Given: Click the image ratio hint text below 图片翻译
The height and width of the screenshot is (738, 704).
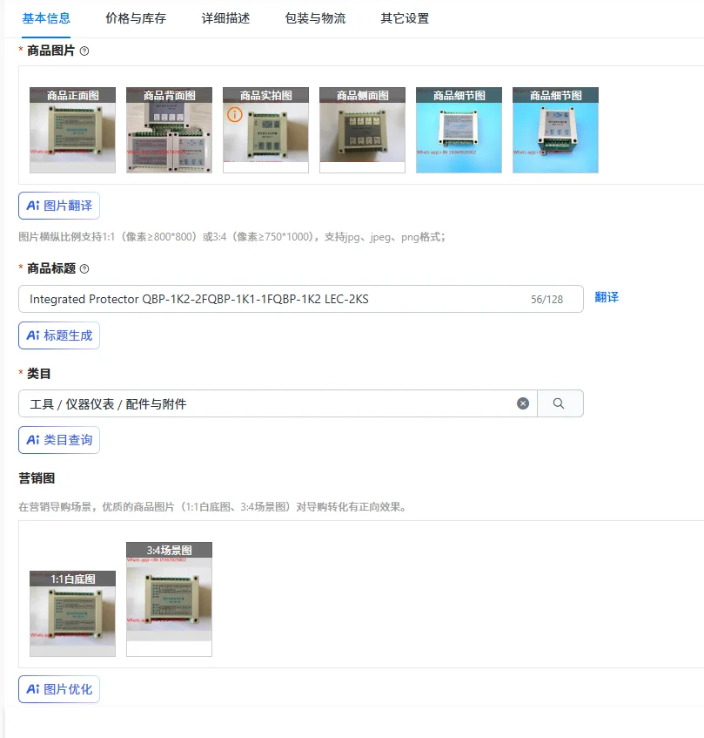Looking at the screenshot, I should [231, 237].
